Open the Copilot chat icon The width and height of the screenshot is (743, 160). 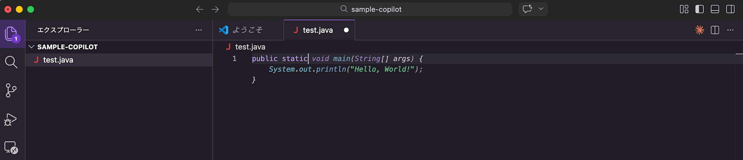pyautogui.click(x=527, y=9)
